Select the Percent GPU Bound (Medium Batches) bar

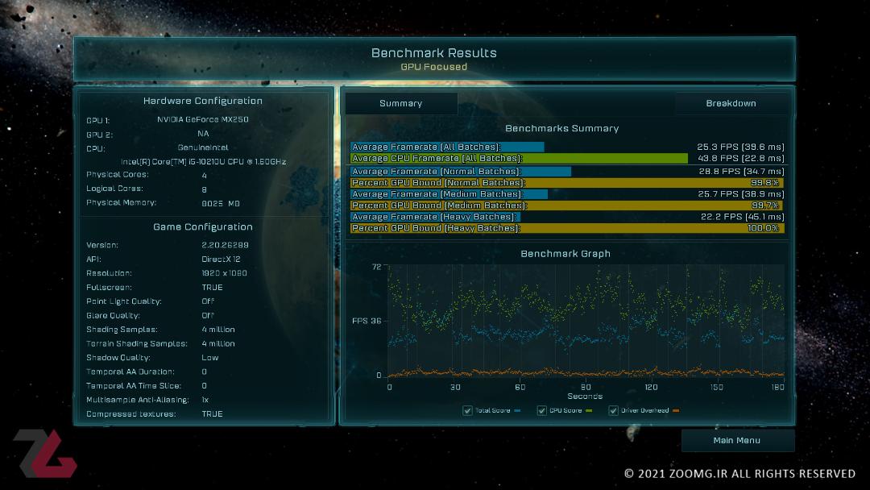point(566,206)
